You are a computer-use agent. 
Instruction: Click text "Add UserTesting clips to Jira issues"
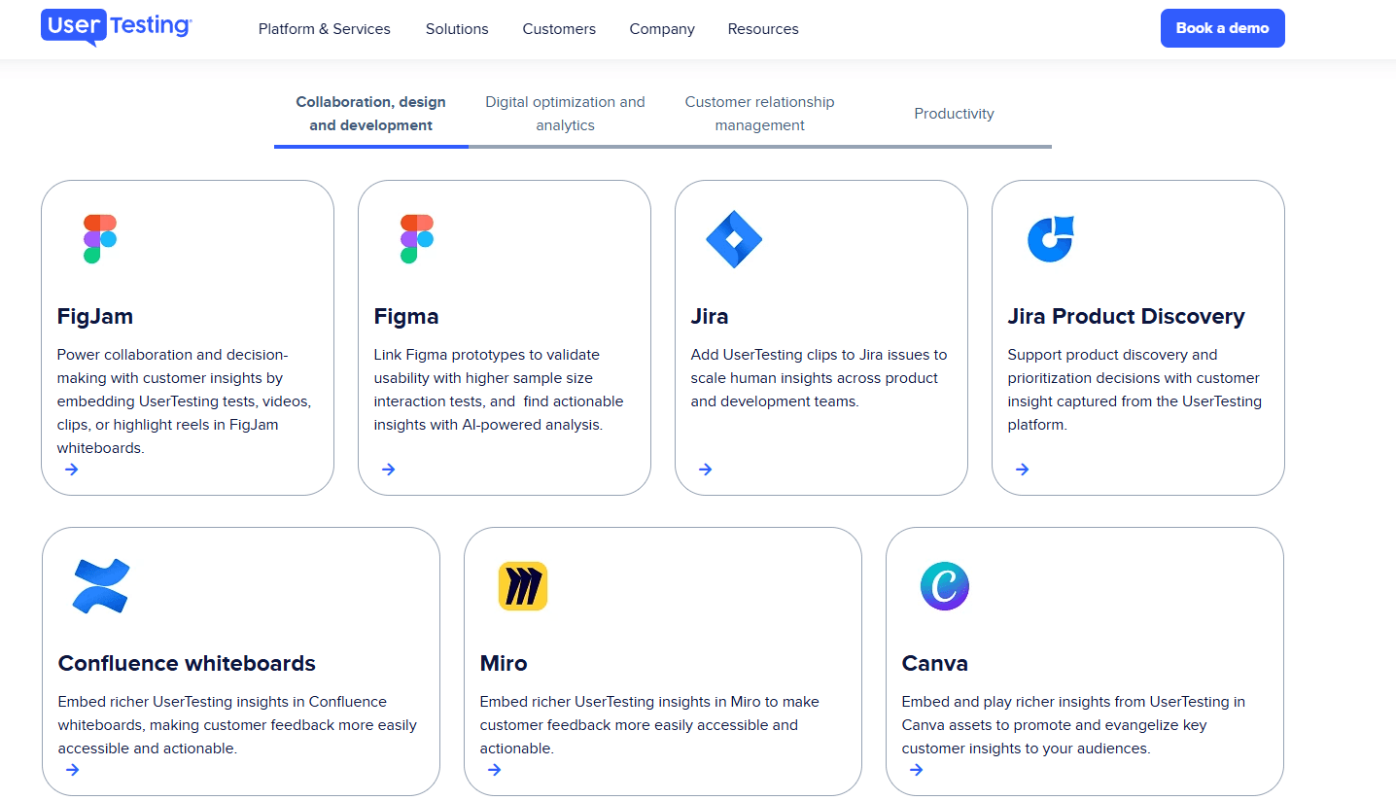coord(820,355)
